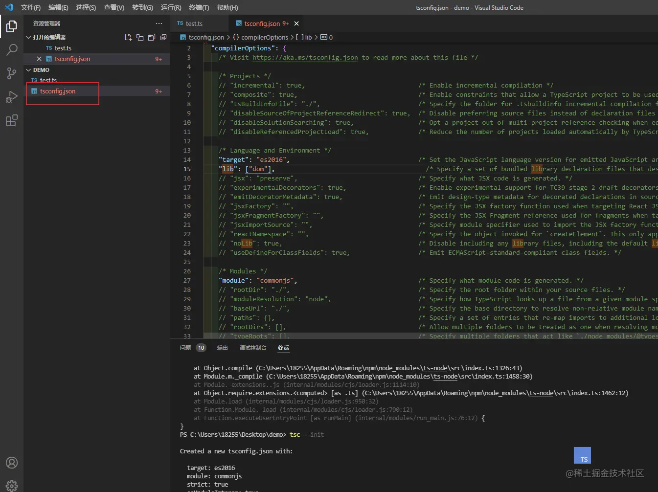Open the 运行(R) menu
This screenshot has height=492, width=658.
click(171, 7)
